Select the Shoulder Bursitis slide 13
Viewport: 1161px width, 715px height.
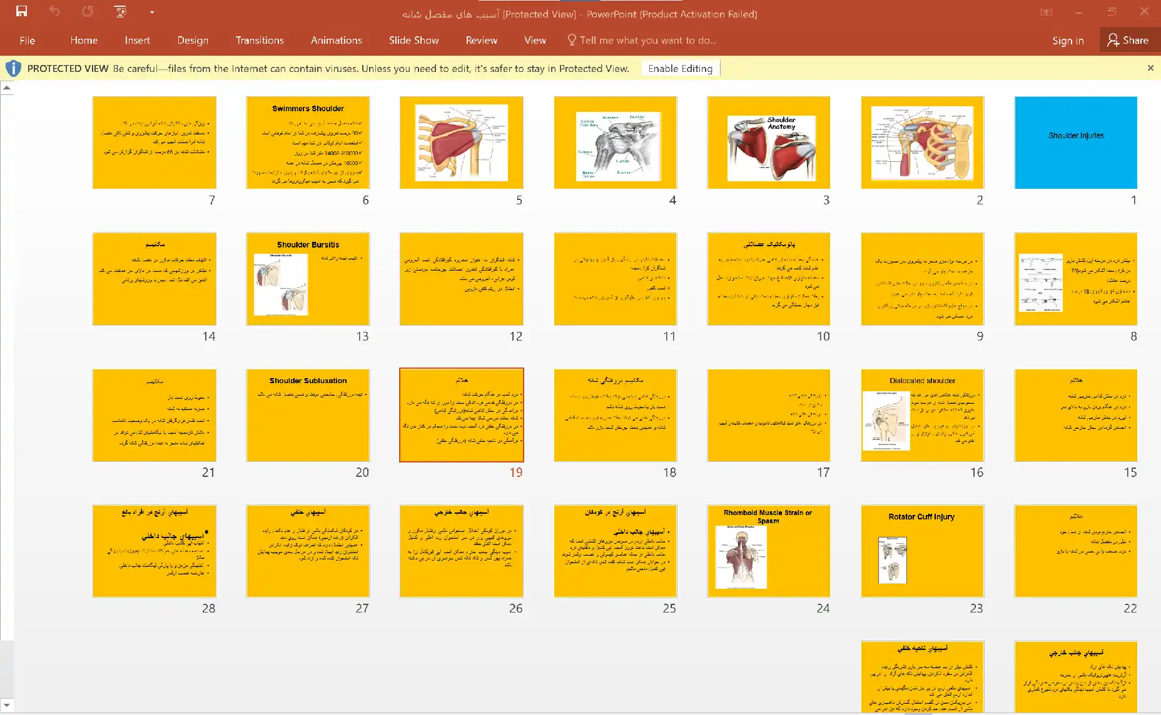[308, 279]
